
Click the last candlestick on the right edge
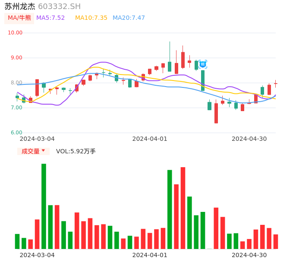(x=275, y=84)
